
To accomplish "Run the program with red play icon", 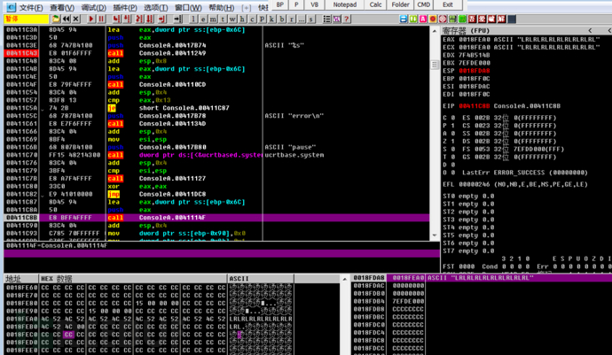I will coord(91,19).
